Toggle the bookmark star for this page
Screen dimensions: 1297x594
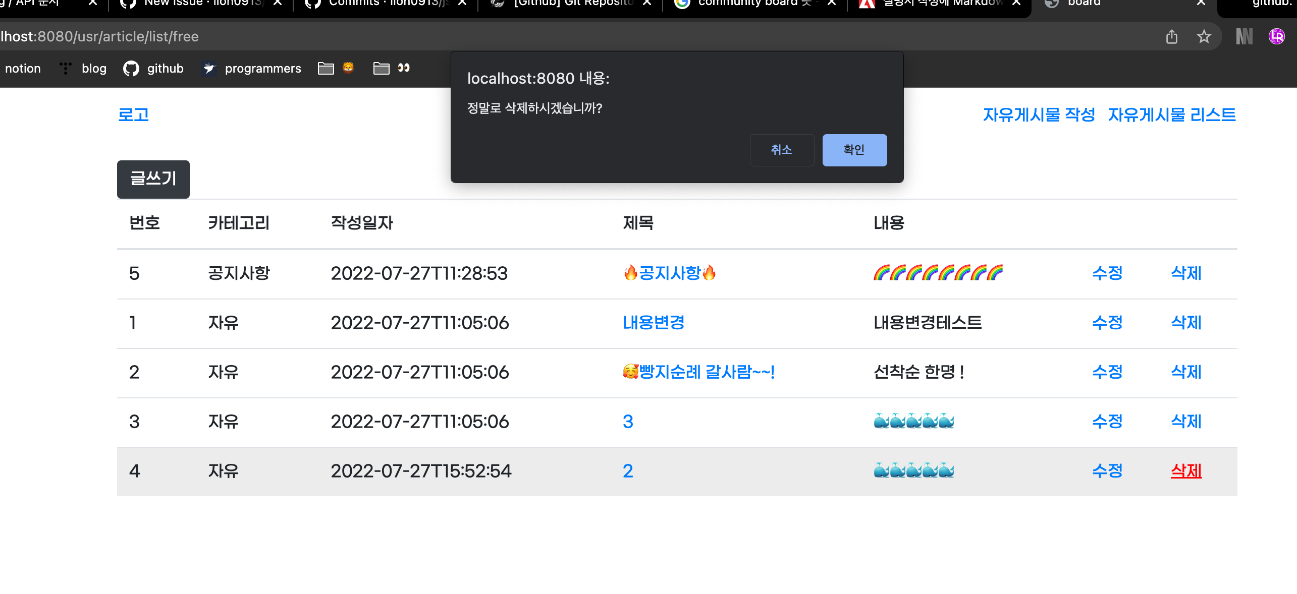point(1205,36)
